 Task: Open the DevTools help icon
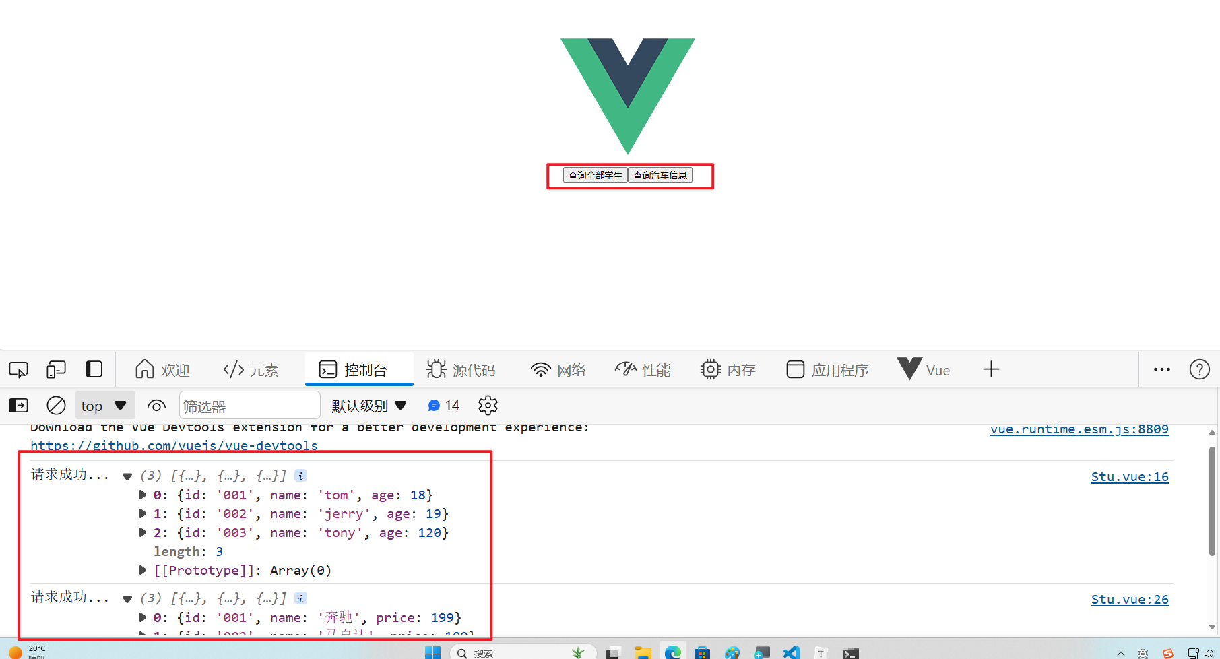click(1199, 369)
